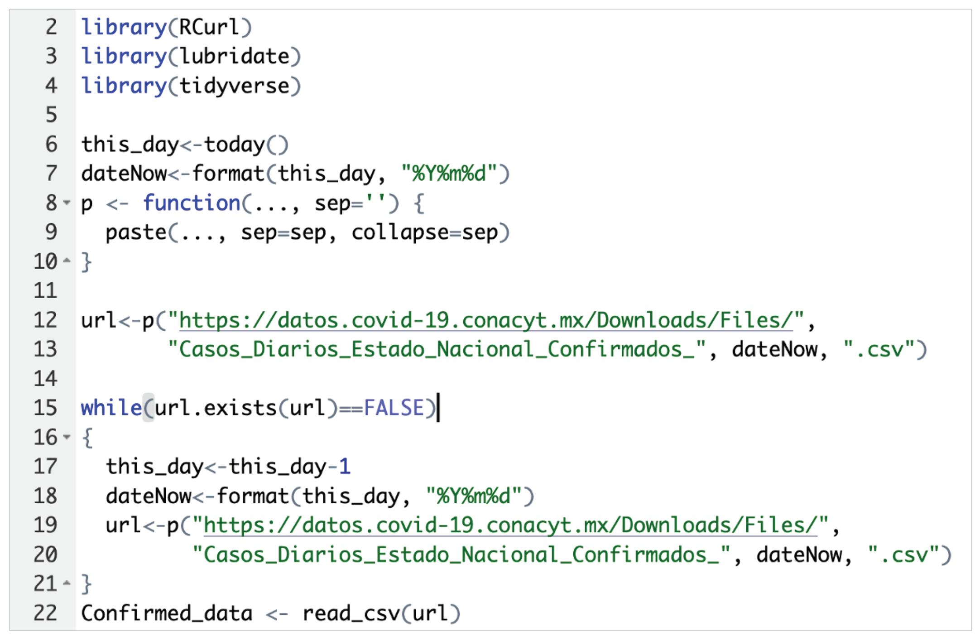The width and height of the screenshot is (980, 636).
Task: Open the conacyt URL link on line 12
Action: 485,320
